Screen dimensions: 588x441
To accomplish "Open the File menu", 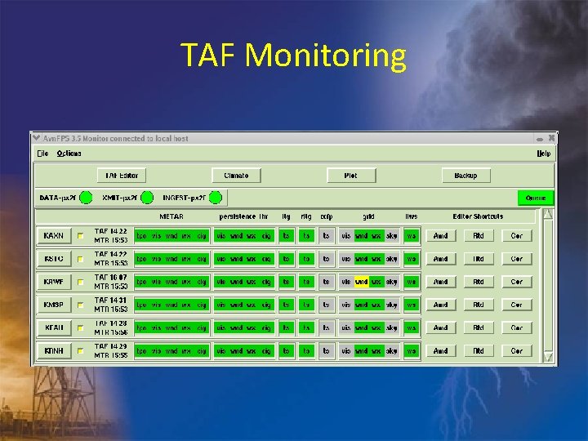I will tap(42, 154).
